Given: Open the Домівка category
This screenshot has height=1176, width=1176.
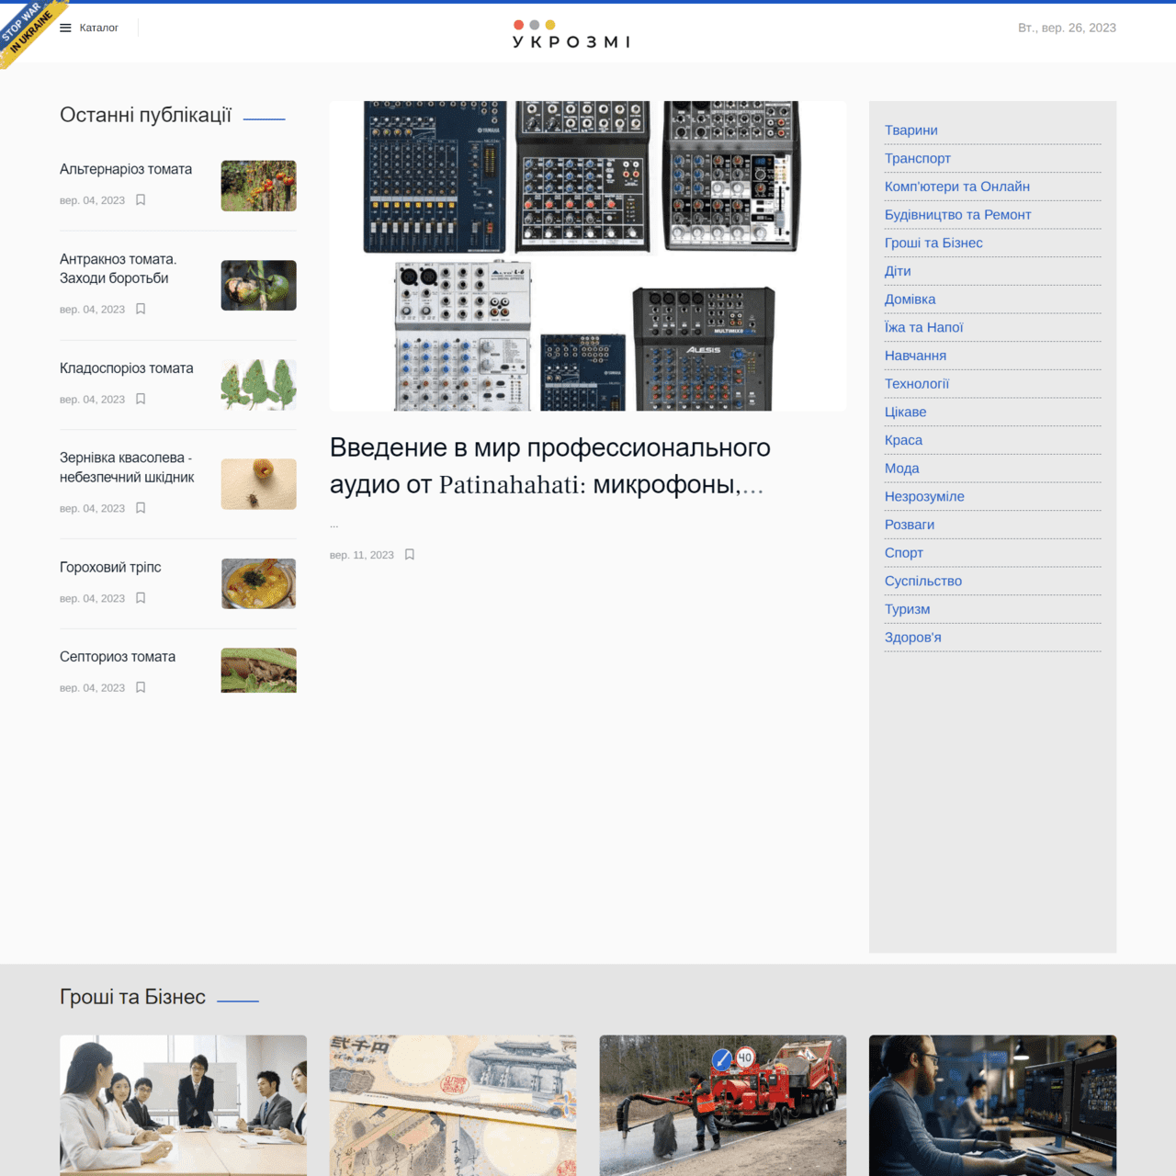Looking at the screenshot, I should pyautogui.click(x=910, y=300).
